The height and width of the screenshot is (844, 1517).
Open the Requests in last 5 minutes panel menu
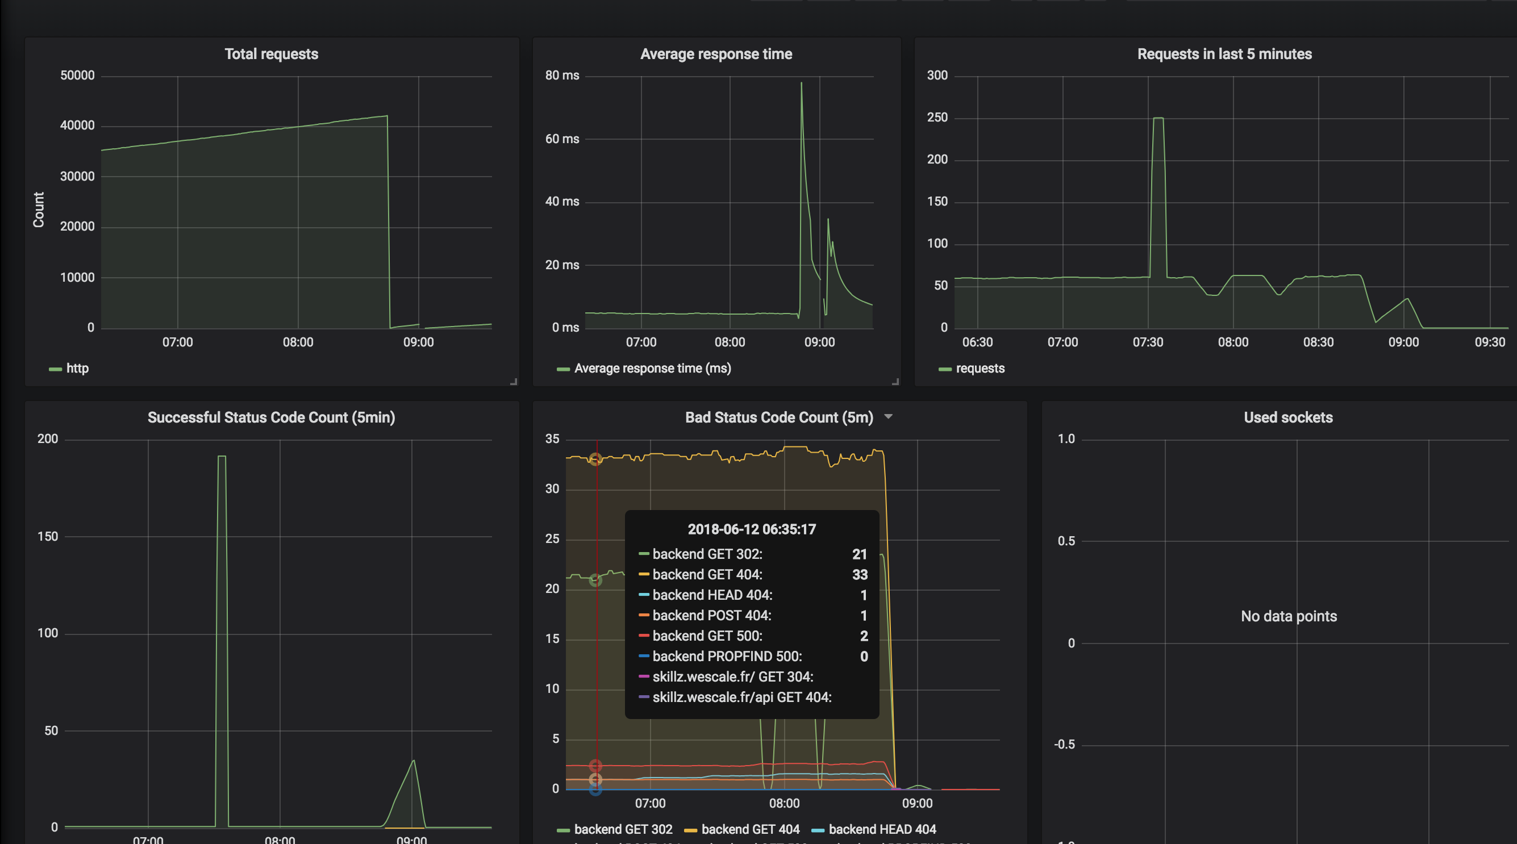point(1224,54)
